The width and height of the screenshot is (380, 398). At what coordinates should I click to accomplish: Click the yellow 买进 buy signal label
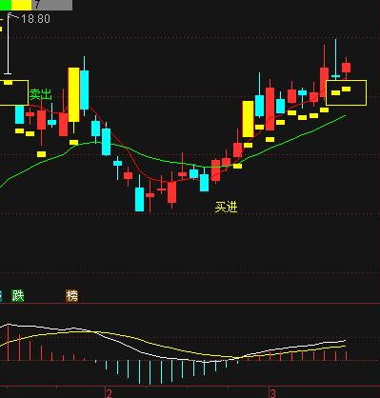point(226,207)
